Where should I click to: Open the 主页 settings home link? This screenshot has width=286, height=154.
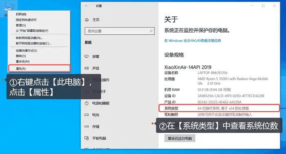96,20
